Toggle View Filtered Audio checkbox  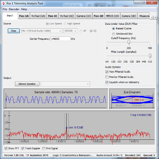tap(107, 72)
